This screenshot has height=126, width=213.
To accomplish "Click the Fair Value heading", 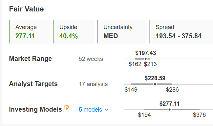I will [x=26, y=9].
